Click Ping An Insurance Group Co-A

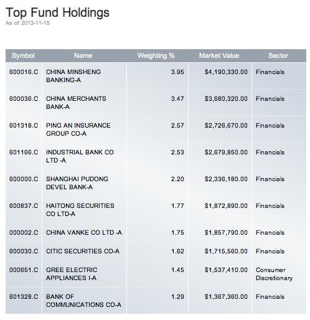click(x=78, y=129)
